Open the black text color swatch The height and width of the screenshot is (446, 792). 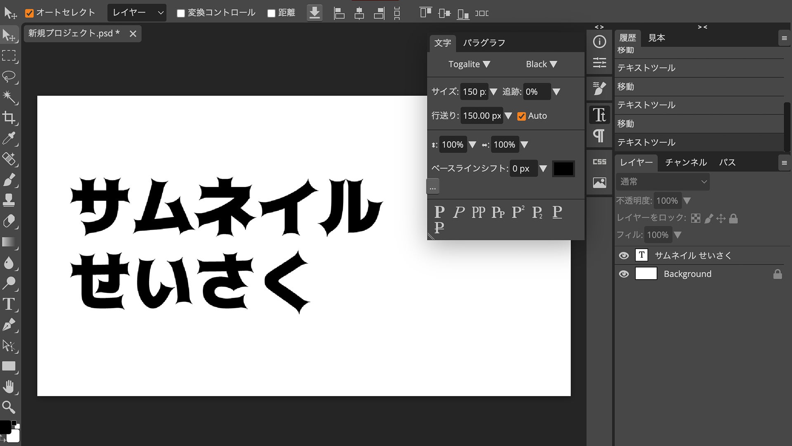click(563, 168)
